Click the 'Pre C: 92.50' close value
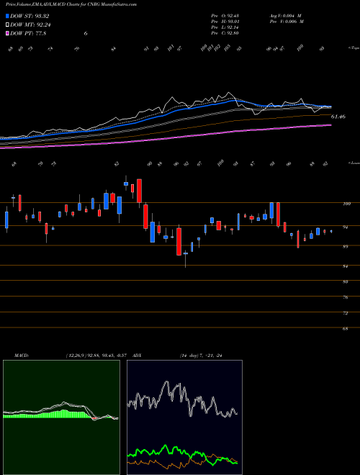Image resolution: width=360 pixels, height=475 pixels. 225,33
